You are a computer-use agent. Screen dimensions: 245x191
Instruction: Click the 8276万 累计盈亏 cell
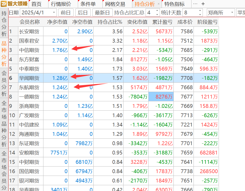tap(161, 97)
